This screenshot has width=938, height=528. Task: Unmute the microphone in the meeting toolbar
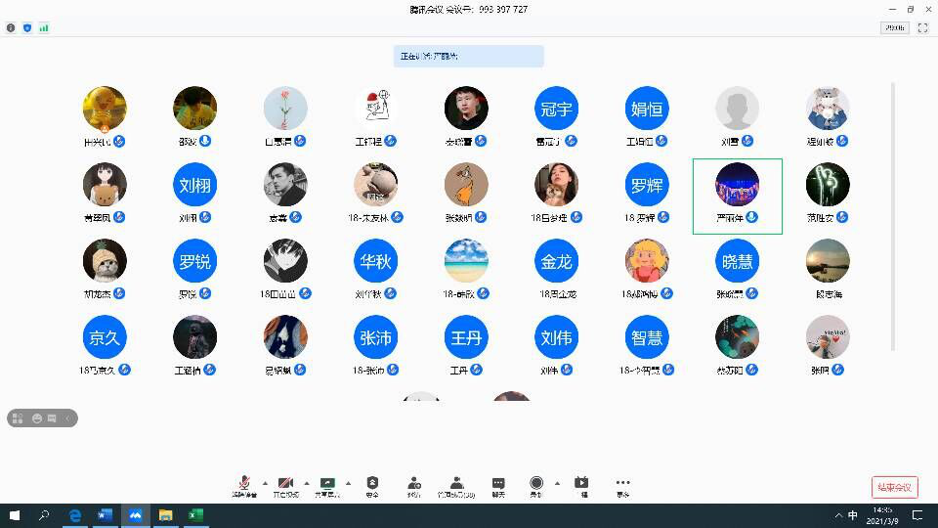point(243,483)
